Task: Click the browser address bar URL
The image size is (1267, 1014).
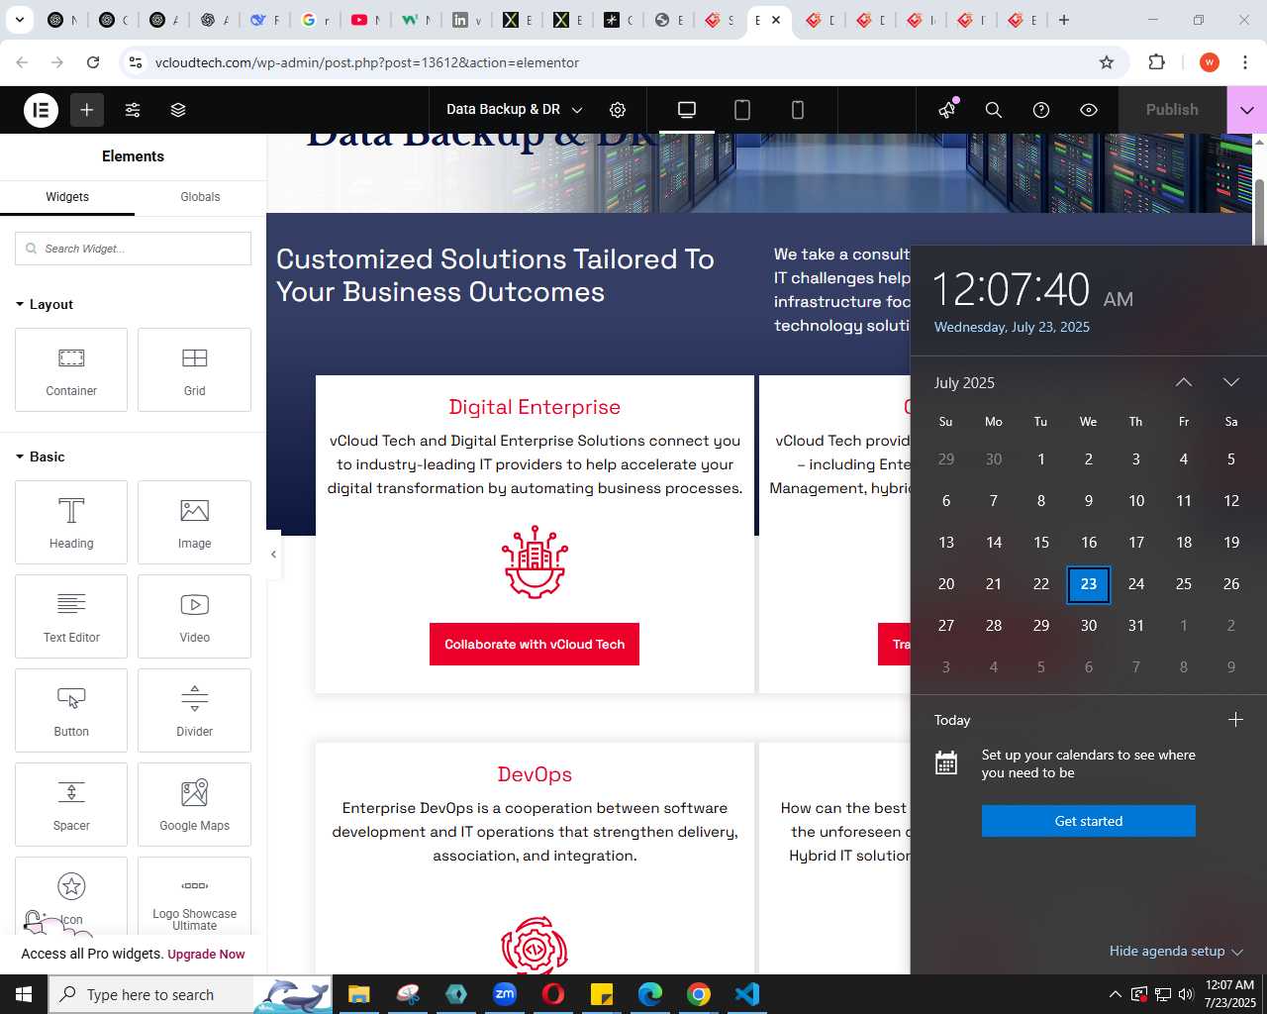Action: point(367,62)
